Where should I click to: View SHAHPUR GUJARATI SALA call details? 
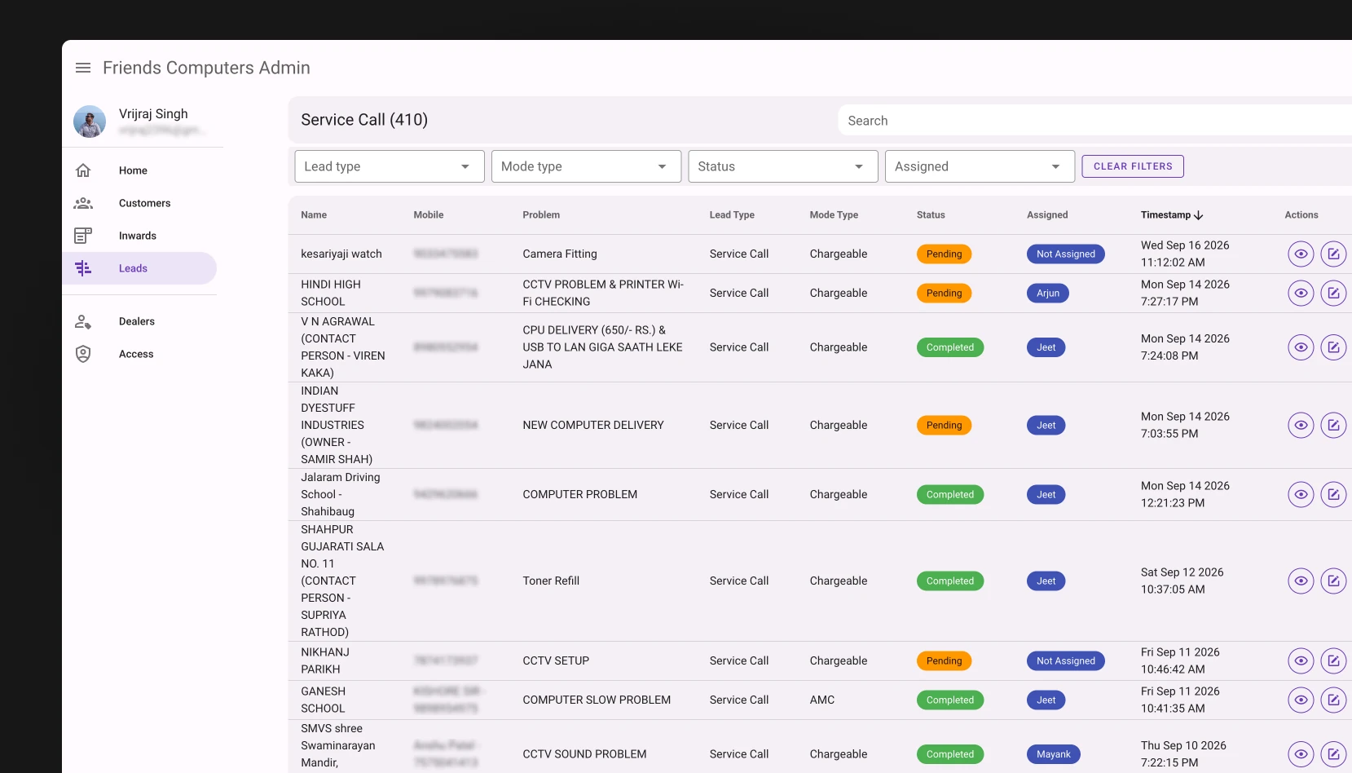pos(1301,581)
